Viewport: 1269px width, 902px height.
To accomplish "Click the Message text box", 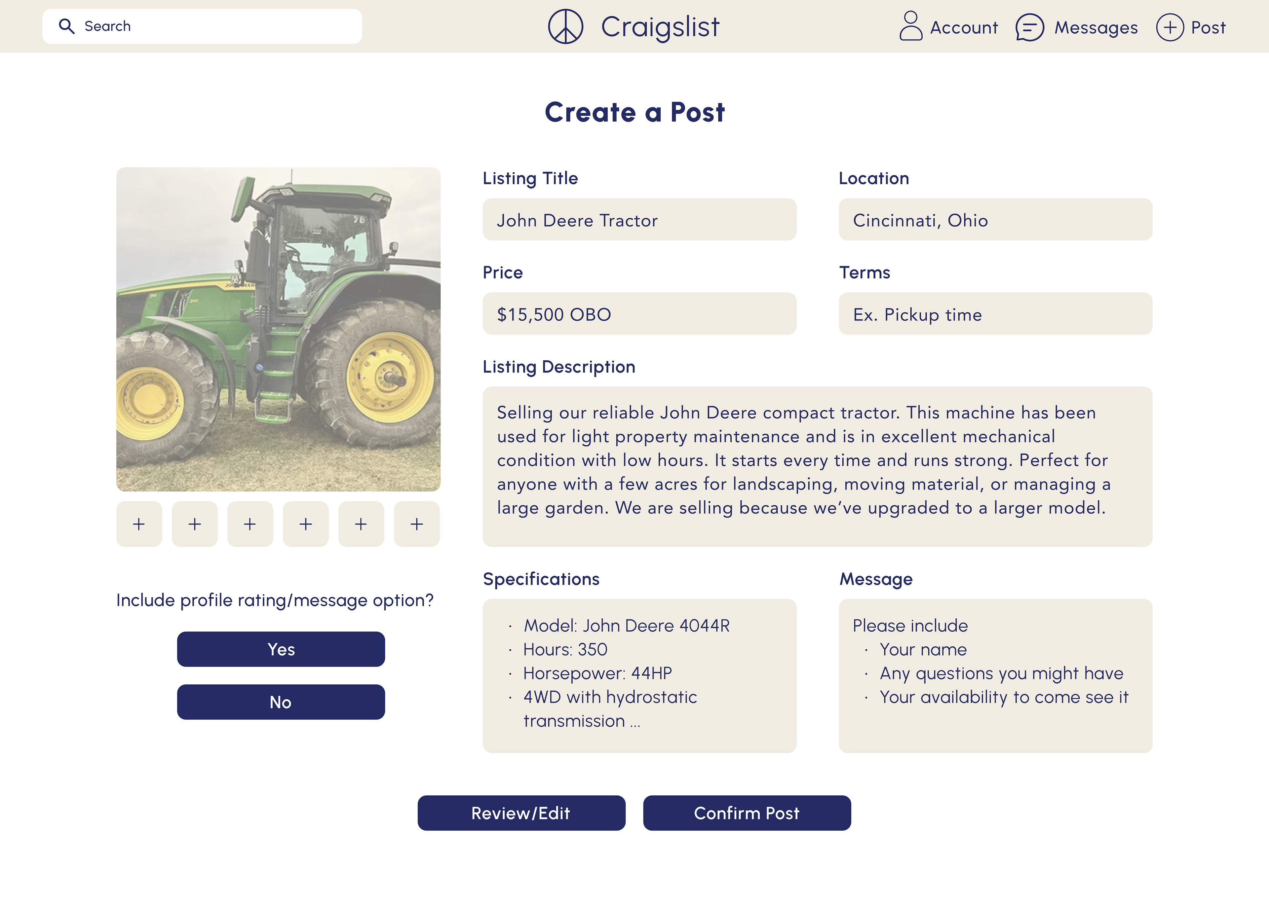I will click(x=995, y=675).
